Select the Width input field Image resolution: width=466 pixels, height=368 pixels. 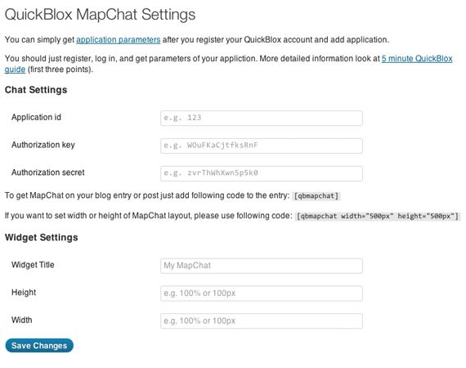262,321
